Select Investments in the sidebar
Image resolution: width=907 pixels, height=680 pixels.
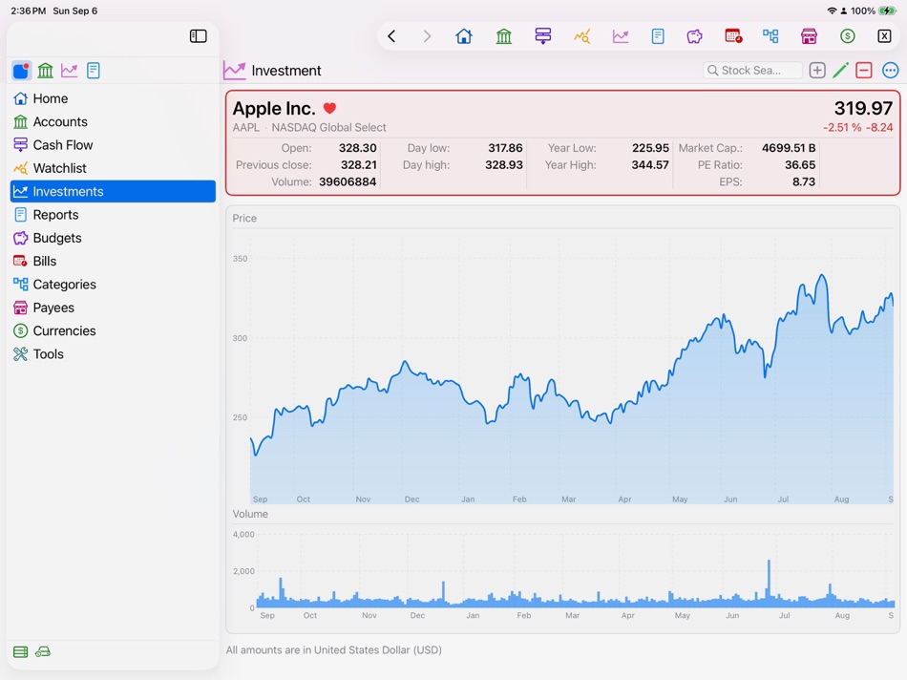(113, 191)
